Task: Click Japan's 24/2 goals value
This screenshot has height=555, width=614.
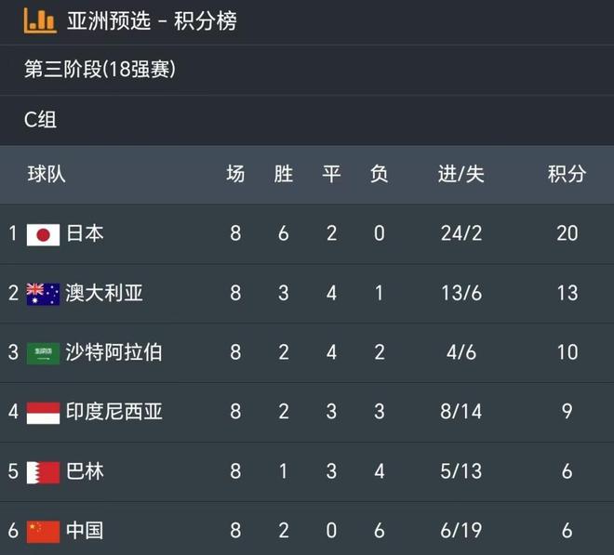Action: point(461,233)
